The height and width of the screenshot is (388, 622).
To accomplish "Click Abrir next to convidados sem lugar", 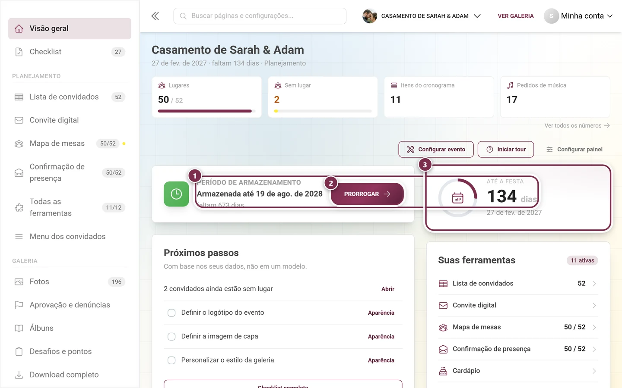I will pos(388,289).
